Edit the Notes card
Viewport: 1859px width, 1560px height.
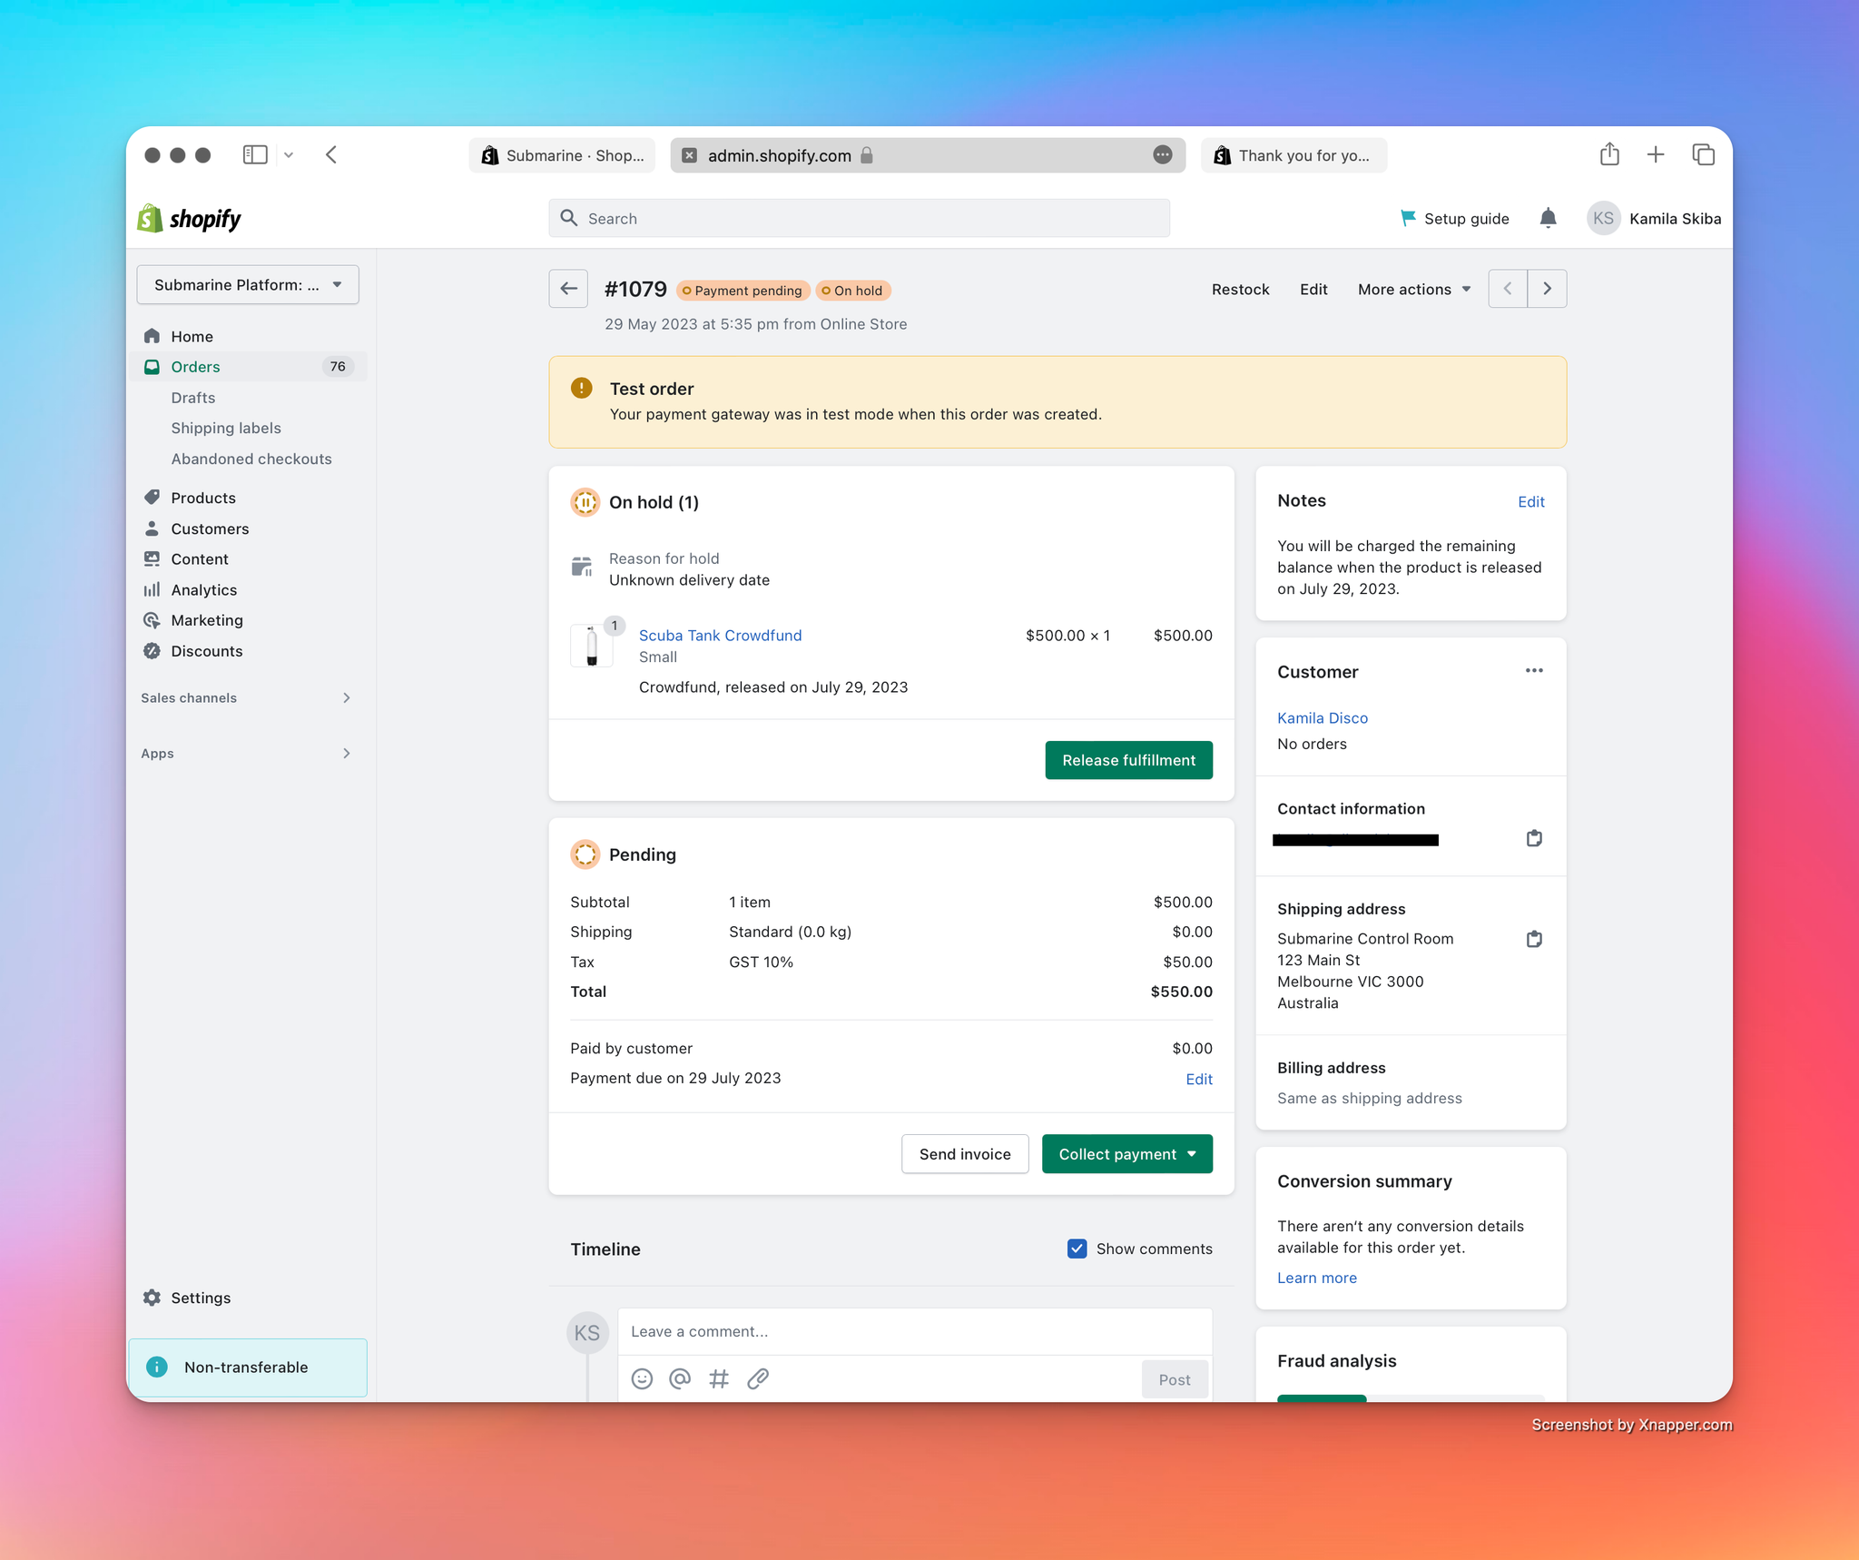[x=1531, y=501]
